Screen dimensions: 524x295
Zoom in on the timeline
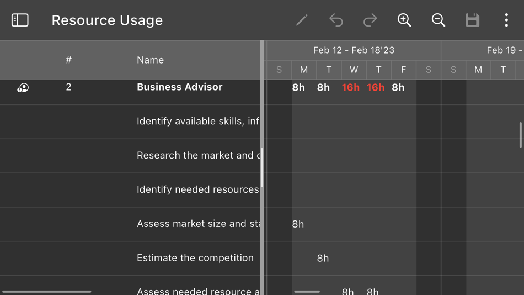404,20
